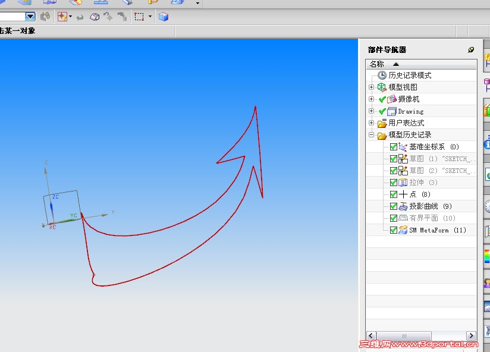Click the greyed find in navigator icon
Image resolution: width=490 pixels, height=352 pixels.
[122, 17]
